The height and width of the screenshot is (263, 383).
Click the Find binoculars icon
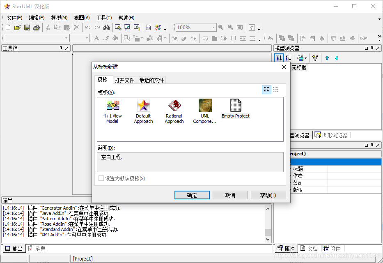click(106, 28)
